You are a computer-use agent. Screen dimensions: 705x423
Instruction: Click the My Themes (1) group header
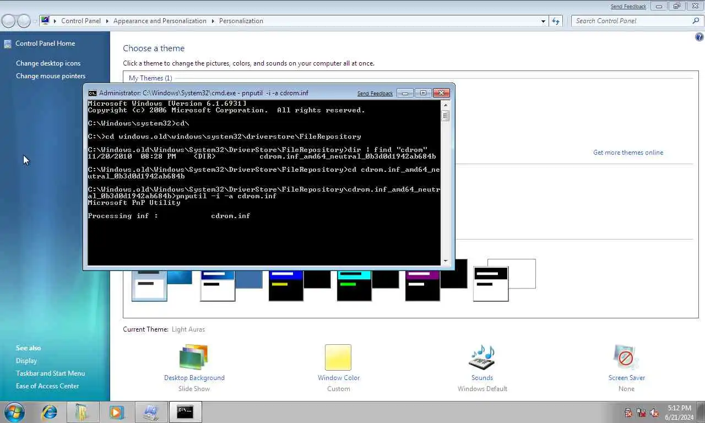[x=150, y=78]
